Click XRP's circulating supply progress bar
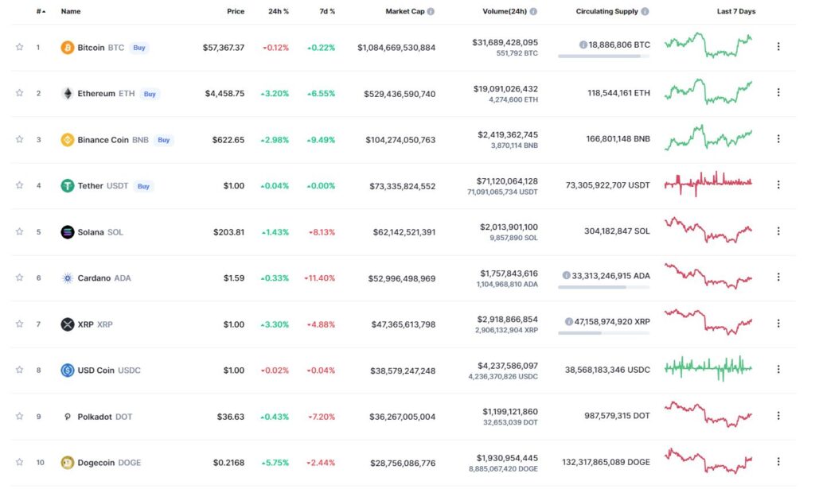 (x=604, y=332)
